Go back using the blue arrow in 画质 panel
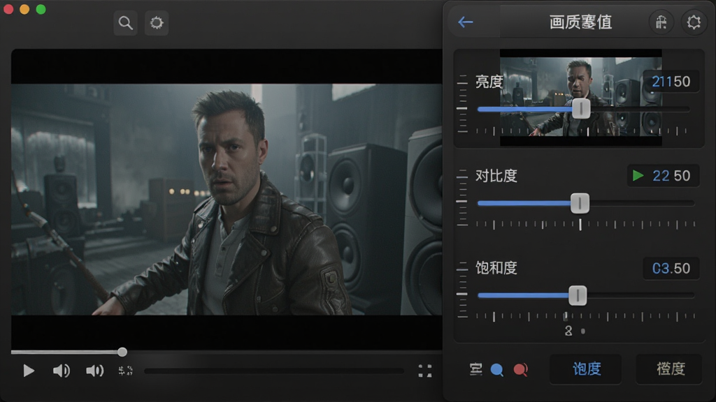 tap(465, 22)
